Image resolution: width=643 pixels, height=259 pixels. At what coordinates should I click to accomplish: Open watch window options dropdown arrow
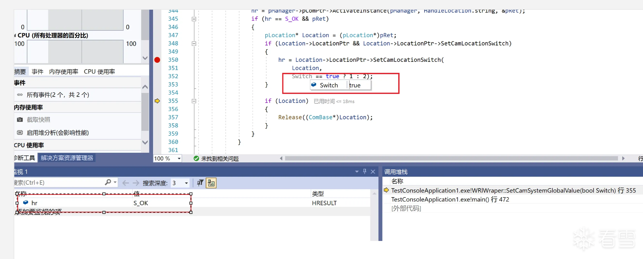[357, 171]
